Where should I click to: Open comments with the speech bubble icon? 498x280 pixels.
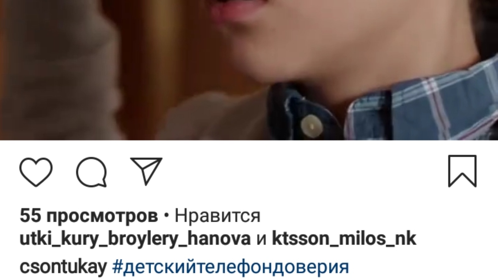(x=92, y=172)
